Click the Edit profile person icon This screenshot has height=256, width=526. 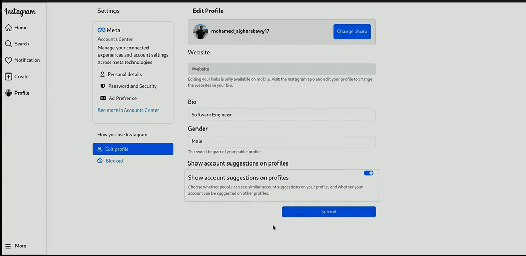(100, 149)
